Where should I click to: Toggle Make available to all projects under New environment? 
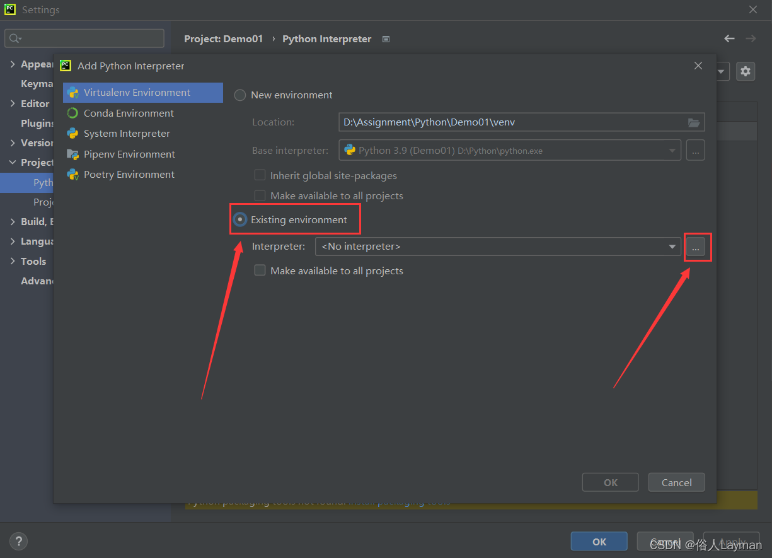pyautogui.click(x=260, y=196)
